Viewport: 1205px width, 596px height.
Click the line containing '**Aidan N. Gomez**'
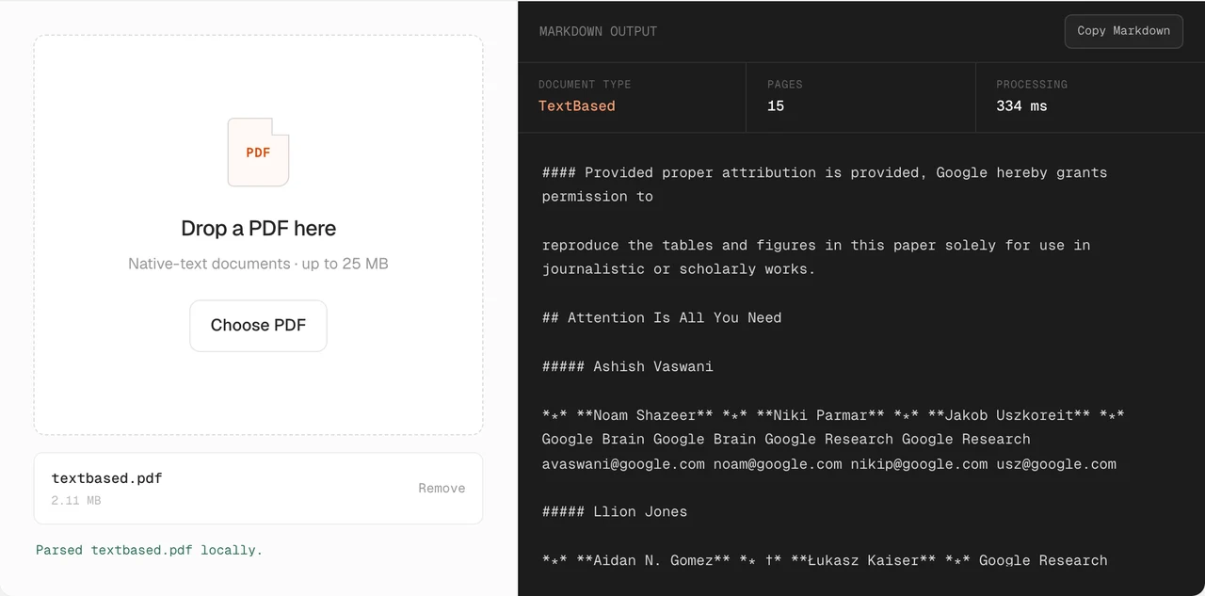825,561
